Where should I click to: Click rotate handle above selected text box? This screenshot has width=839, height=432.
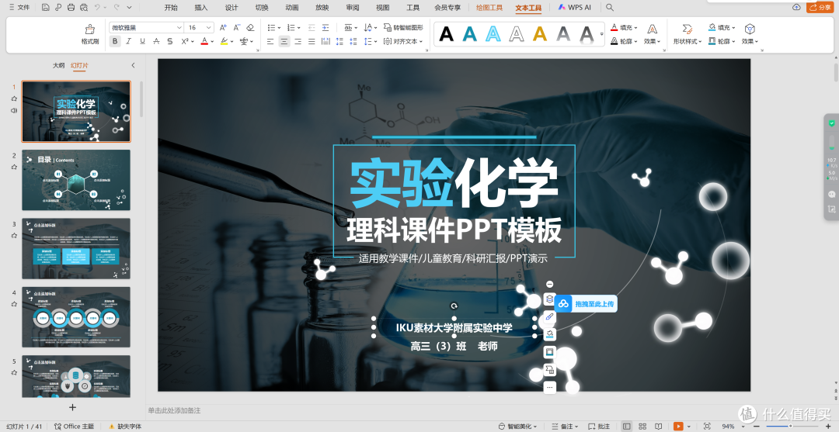pos(454,306)
